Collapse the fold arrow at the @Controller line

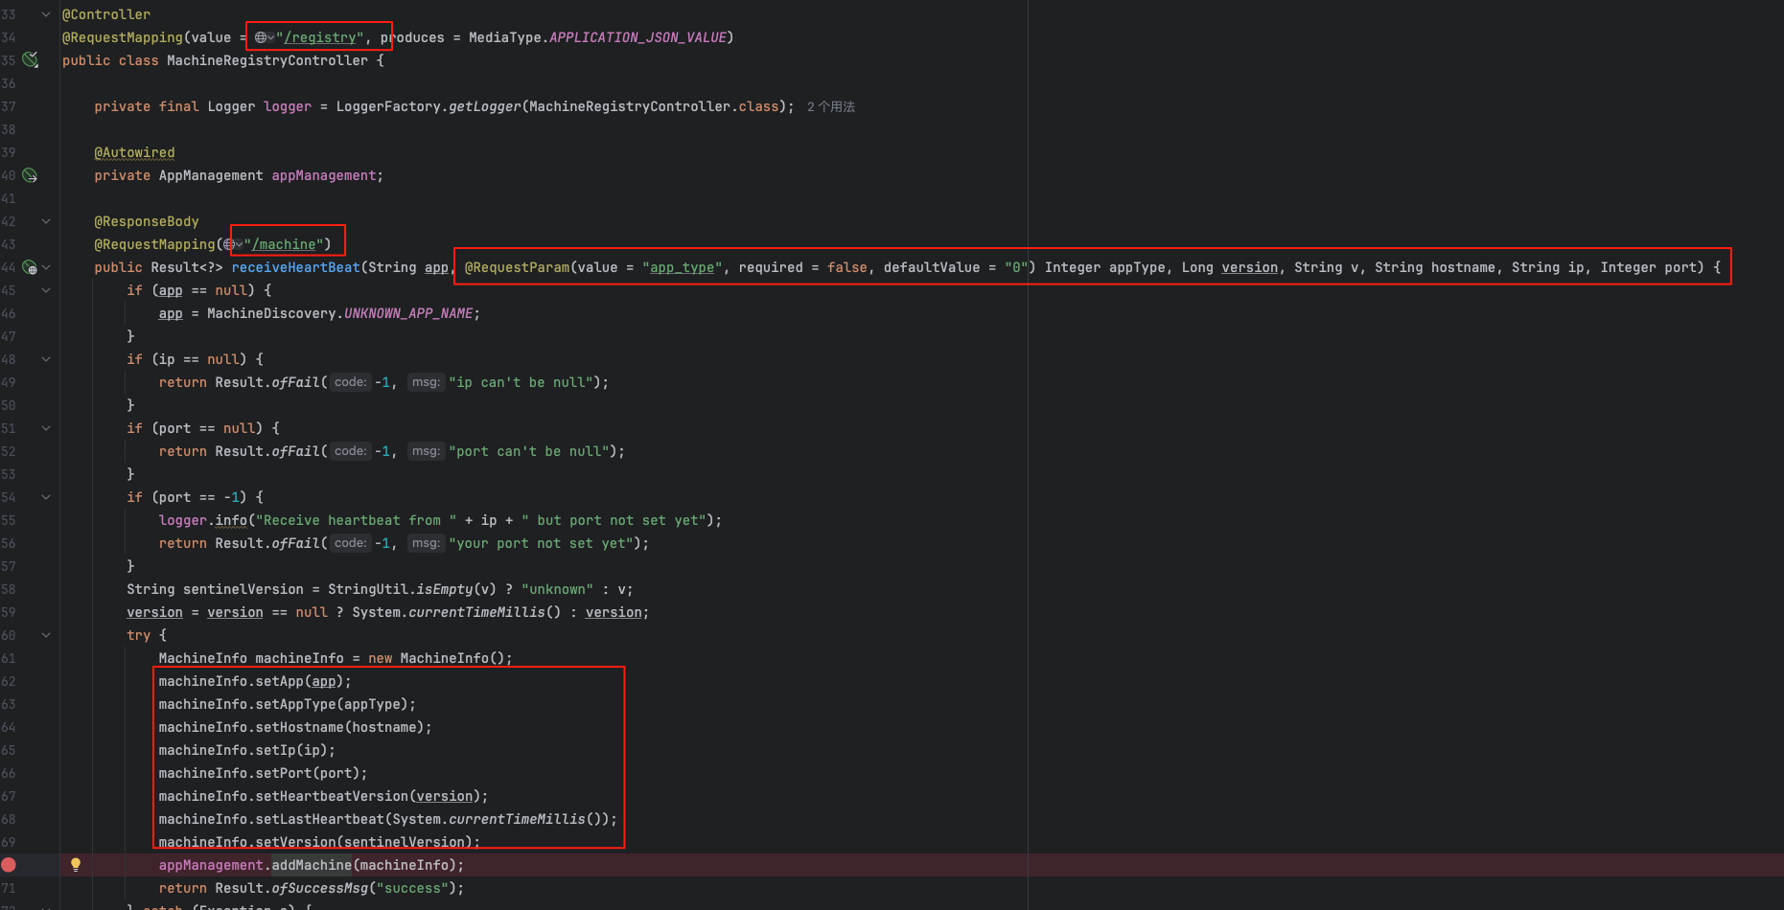(x=46, y=14)
